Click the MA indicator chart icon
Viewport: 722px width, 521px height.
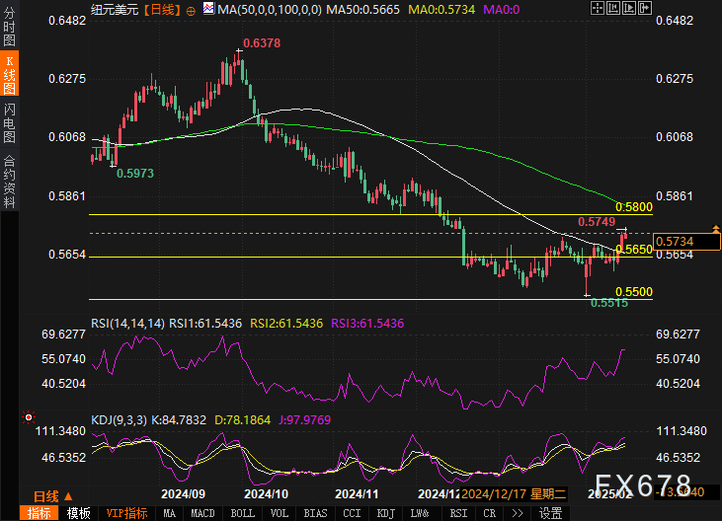[207, 9]
